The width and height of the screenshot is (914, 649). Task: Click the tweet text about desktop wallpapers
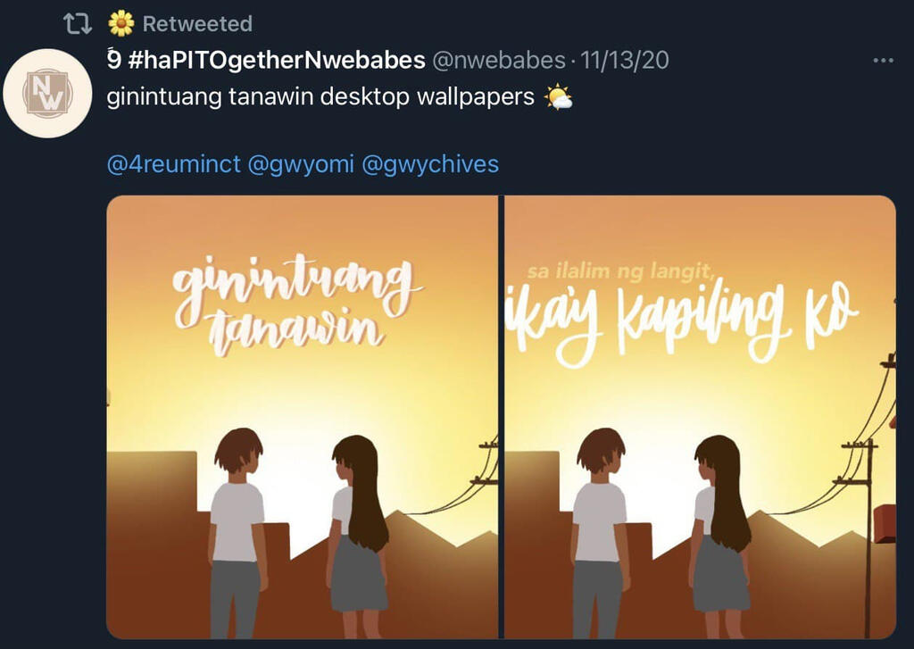tap(320, 96)
